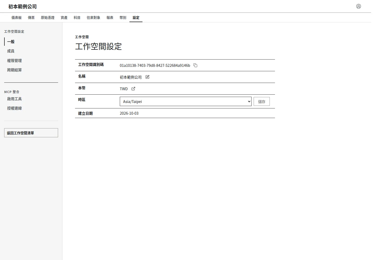Click the 工作空間識別碼 row label
This screenshot has width=375, height=260.
91,64
